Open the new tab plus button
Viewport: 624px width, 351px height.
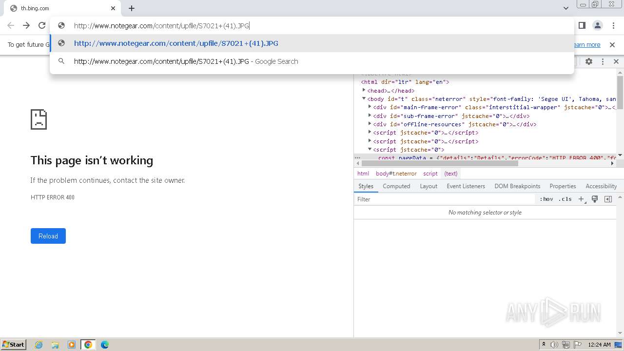132,8
